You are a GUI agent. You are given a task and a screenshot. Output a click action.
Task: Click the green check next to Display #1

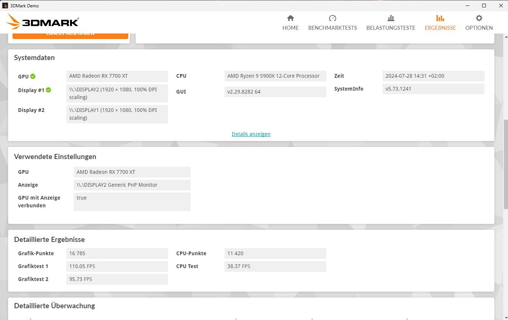pyautogui.click(x=48, y=90)
